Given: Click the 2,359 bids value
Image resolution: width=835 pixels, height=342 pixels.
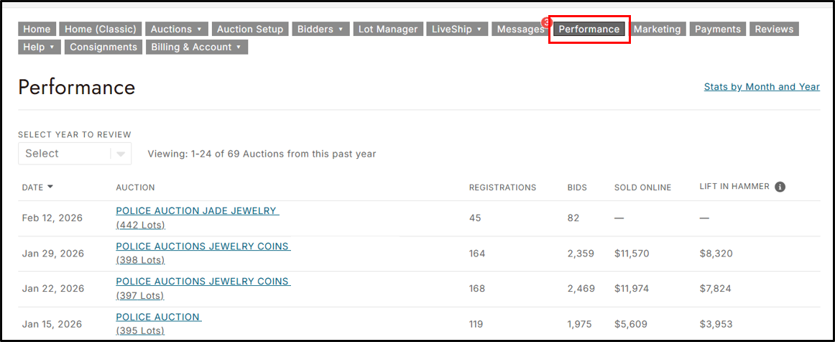Looking at the screenshot, I should pos(581,254).
